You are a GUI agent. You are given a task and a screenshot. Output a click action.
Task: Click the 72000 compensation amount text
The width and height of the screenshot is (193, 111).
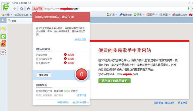point(67,91)
